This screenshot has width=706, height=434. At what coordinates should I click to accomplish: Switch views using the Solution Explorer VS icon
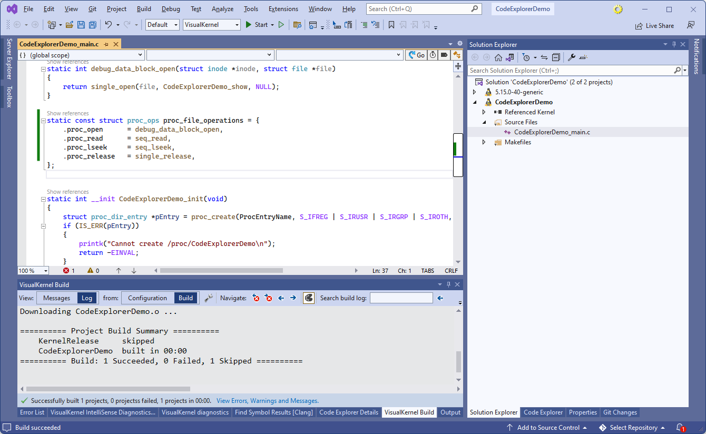coord(509,57)
